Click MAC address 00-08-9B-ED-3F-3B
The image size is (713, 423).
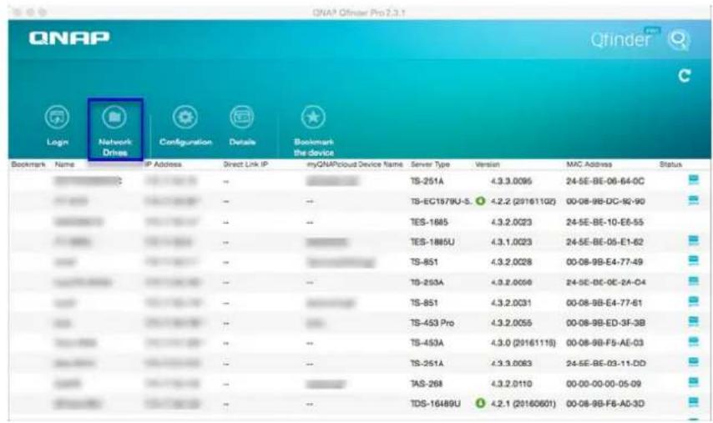[x=605, y=323]
